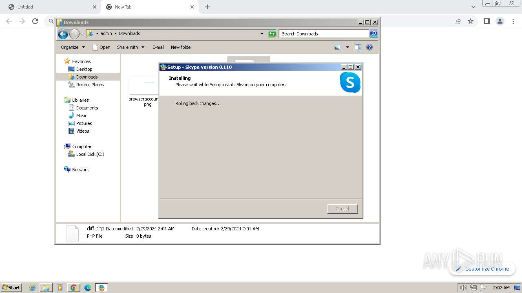The width and height of the screenshot is (522, 293).
Task: Open the Organize menu
Action: [x=73, y=47]
